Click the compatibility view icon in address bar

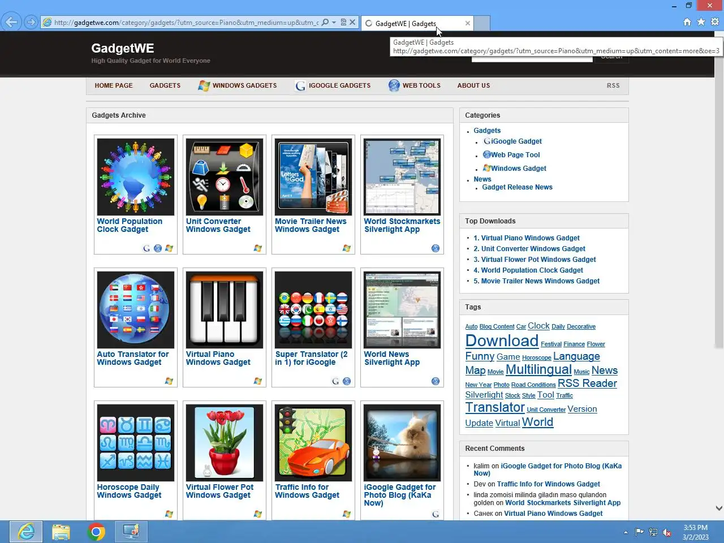[x=343, y=23]
